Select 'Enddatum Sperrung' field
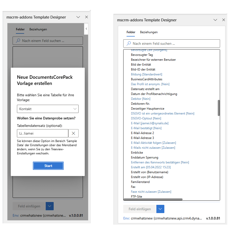 click(145, 157)
